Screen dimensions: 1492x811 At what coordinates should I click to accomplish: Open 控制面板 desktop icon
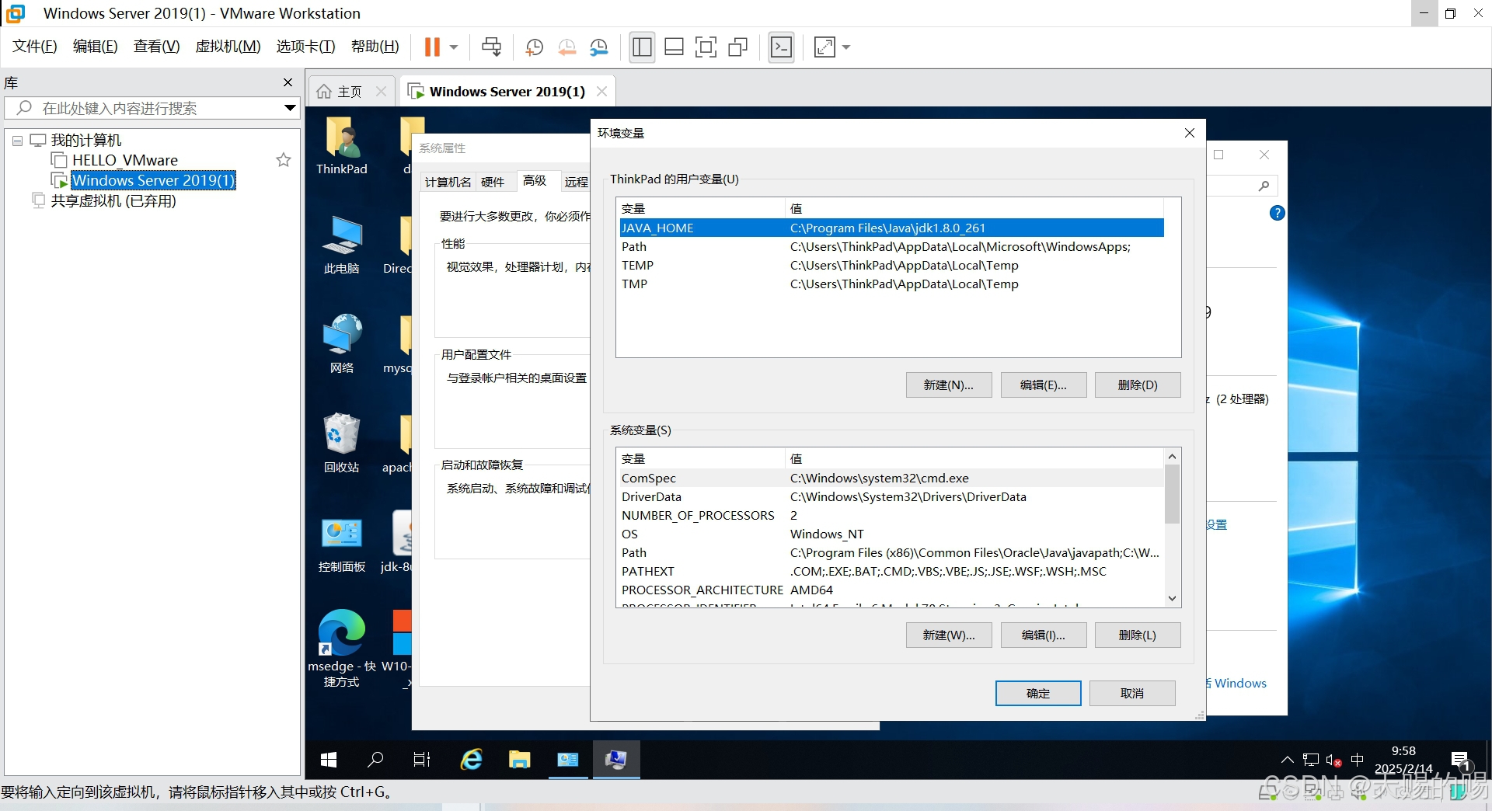342,544
